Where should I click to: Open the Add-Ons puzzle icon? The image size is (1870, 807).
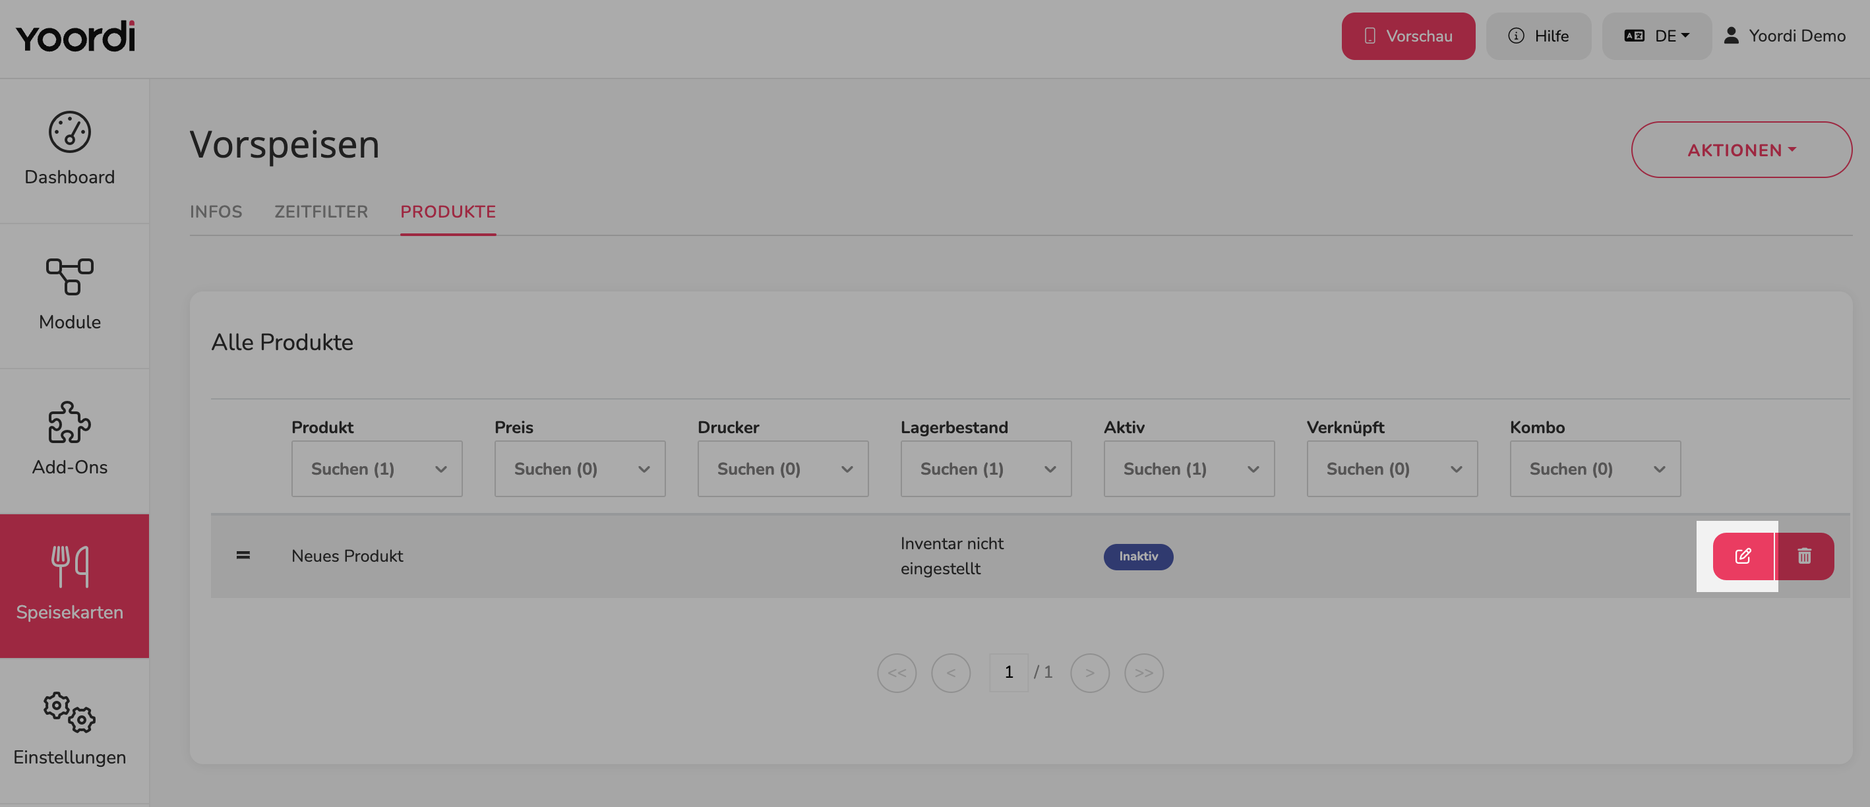70,422
